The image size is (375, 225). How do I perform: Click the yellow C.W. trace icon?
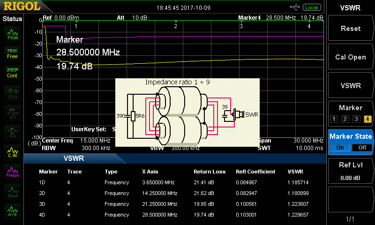tap(13, 151)
